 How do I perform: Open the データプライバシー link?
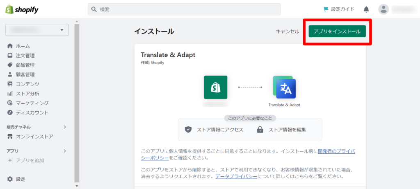[x=236, y=177]
